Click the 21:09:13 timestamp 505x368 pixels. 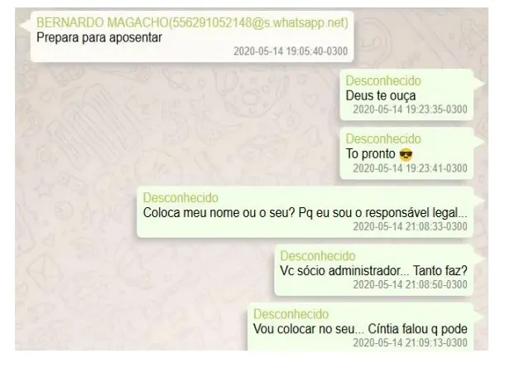pyautogui.click(x=410, y=342)
